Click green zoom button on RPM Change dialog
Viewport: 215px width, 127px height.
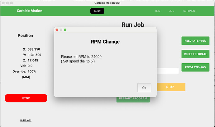(x=65, y=30)
